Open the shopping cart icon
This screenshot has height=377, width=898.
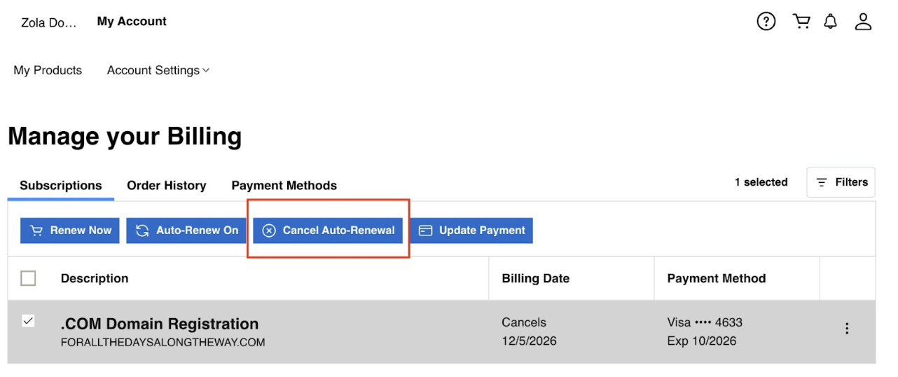(801, 22)
